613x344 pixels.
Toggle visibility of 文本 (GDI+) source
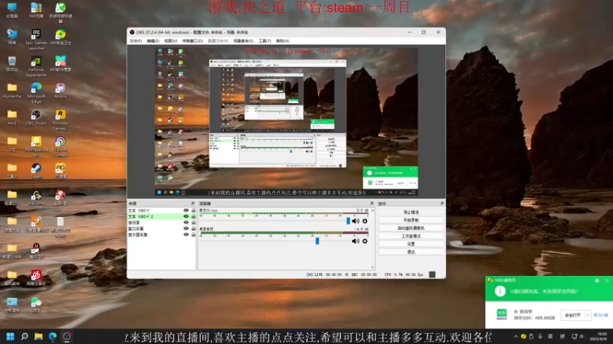(x=186, y=210)
